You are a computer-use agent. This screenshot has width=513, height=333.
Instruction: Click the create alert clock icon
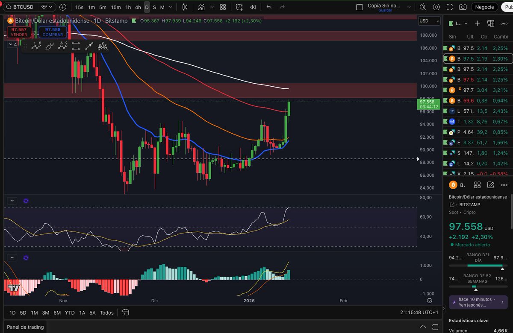coord(239,7)
